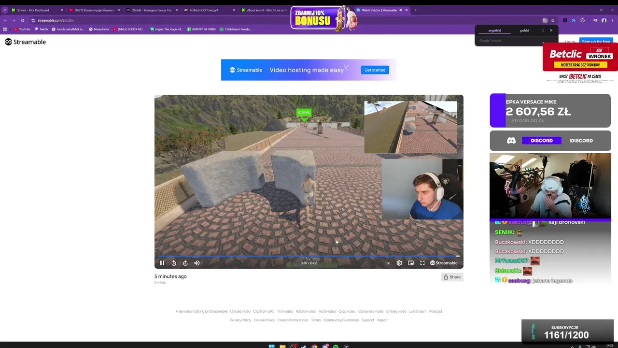The height and width of the screenshot is (348, 618).
Task: Click the Share button below the video
Action: 452,277
